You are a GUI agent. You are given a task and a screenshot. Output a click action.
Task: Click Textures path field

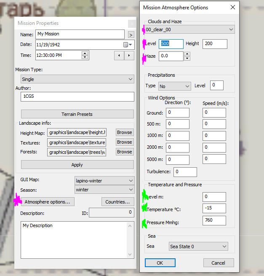pyautogui.click(x=77, y=142)
